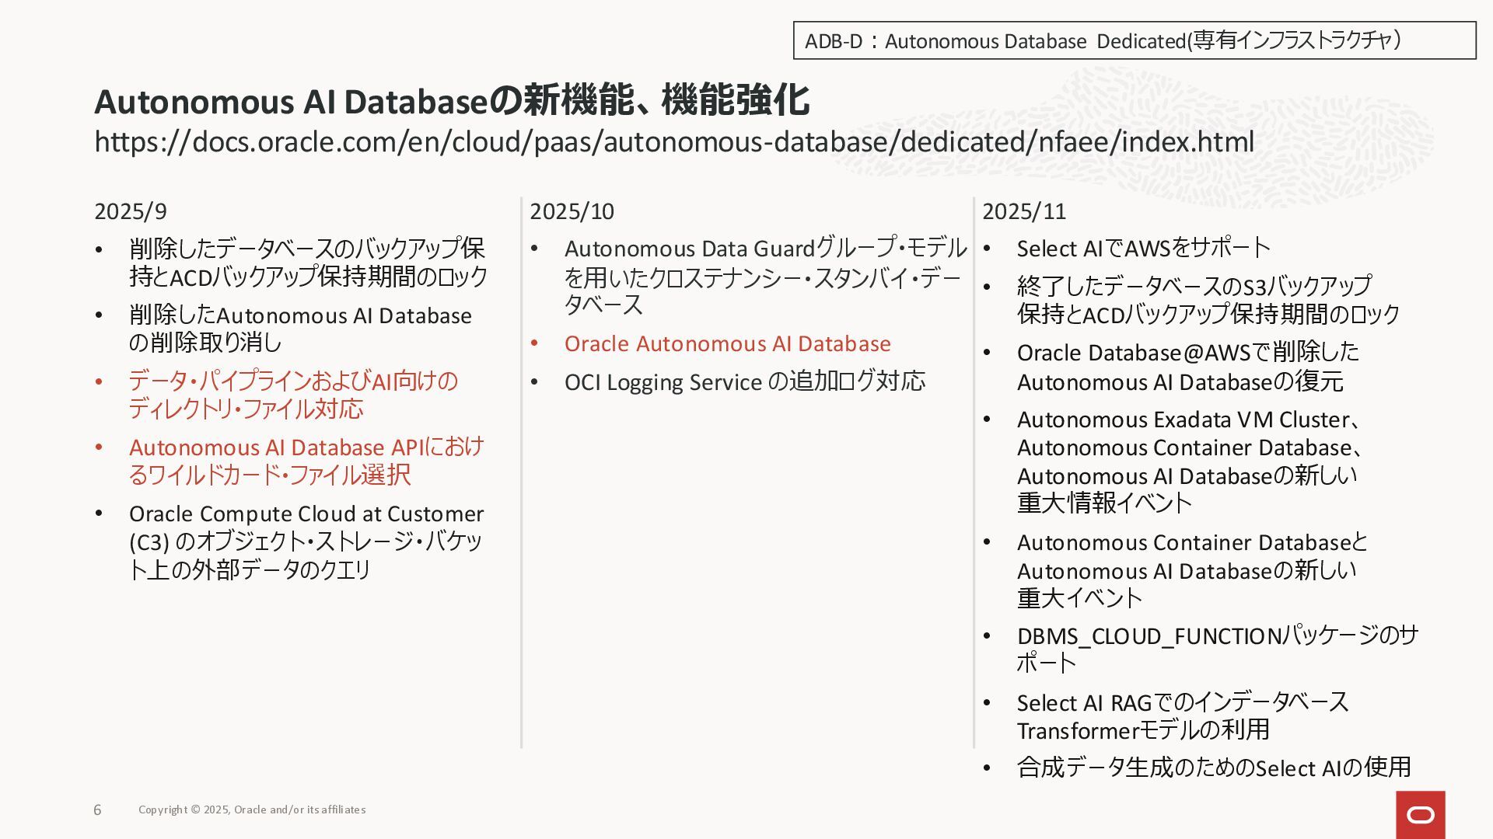Select the 2025/11 column heading
Viewport: 1493px width, 839px height.
[x=1023, y=211]
